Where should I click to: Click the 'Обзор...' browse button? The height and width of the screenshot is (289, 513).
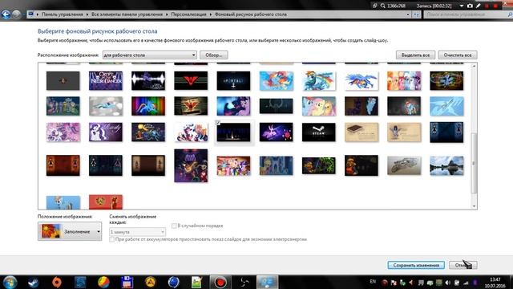pyautogui.click(x=214, y=55)
